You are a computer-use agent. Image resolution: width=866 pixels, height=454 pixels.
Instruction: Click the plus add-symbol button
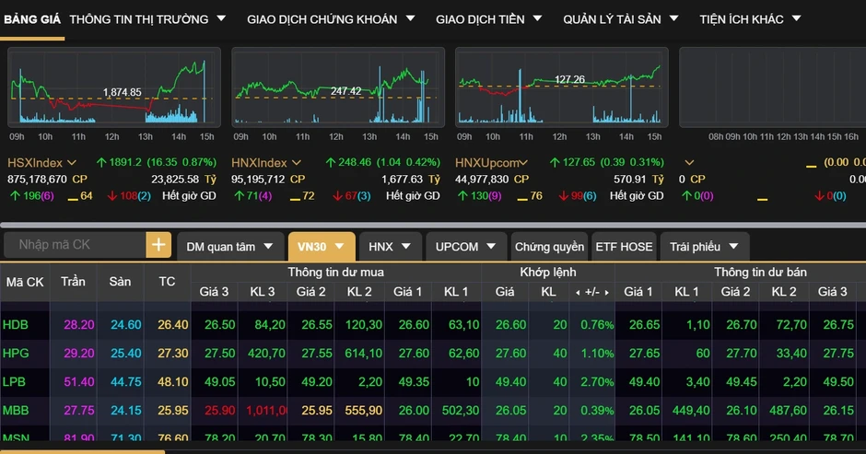158,245
